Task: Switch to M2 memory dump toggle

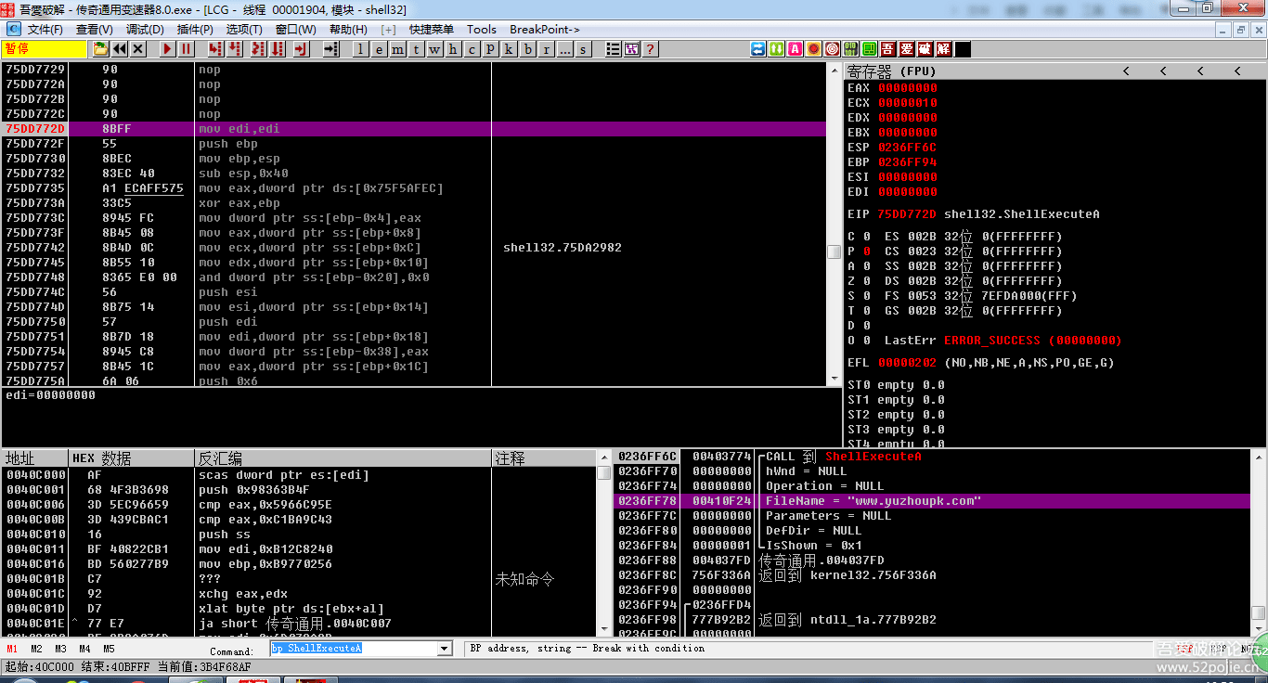Action: (x=36, y=649)
